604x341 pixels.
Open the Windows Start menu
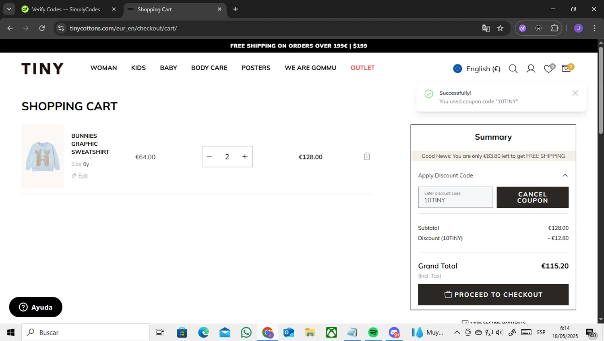11,333
